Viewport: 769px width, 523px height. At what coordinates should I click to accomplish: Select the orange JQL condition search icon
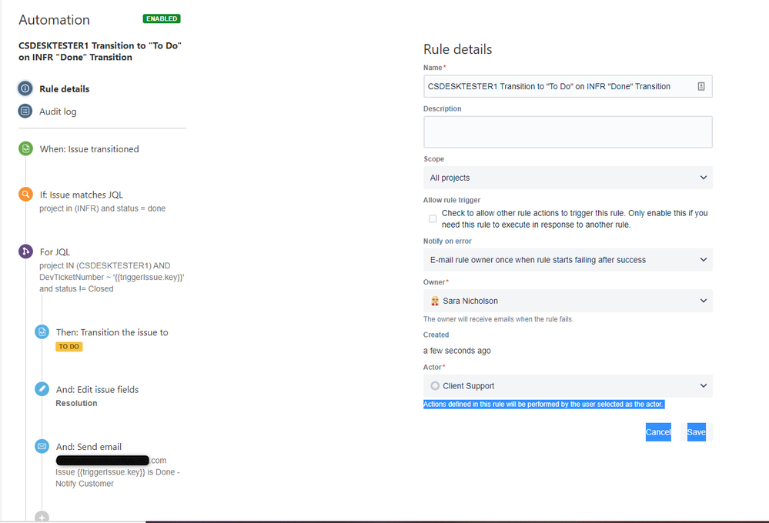tap(25, 194)
